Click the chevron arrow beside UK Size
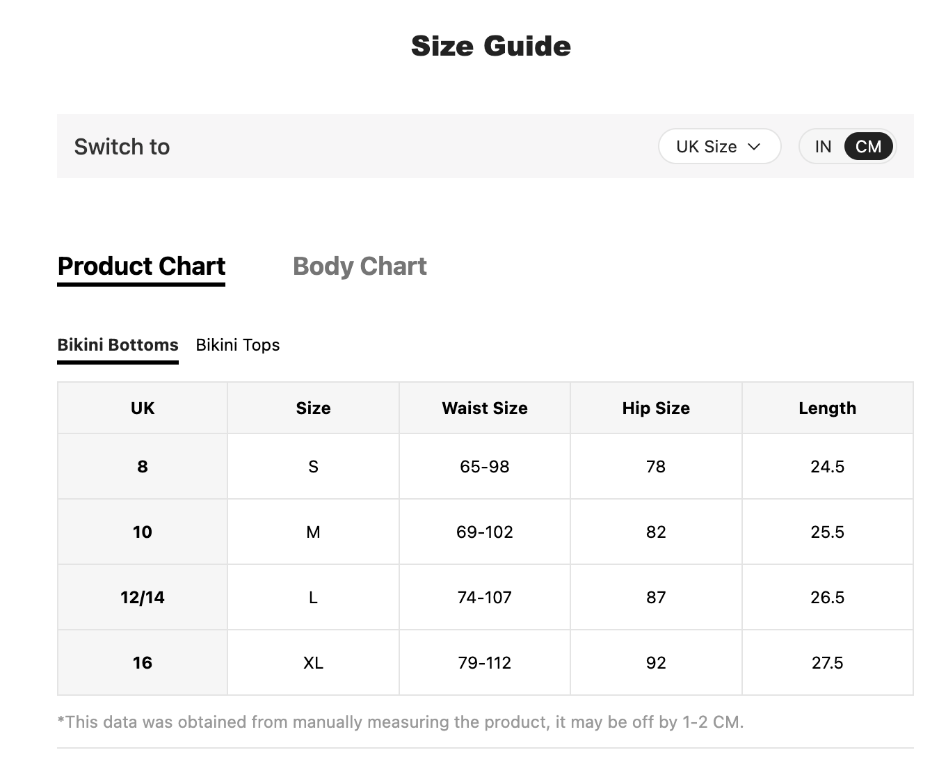The height and width of the screenshot is (757, 939). [754, 147]
